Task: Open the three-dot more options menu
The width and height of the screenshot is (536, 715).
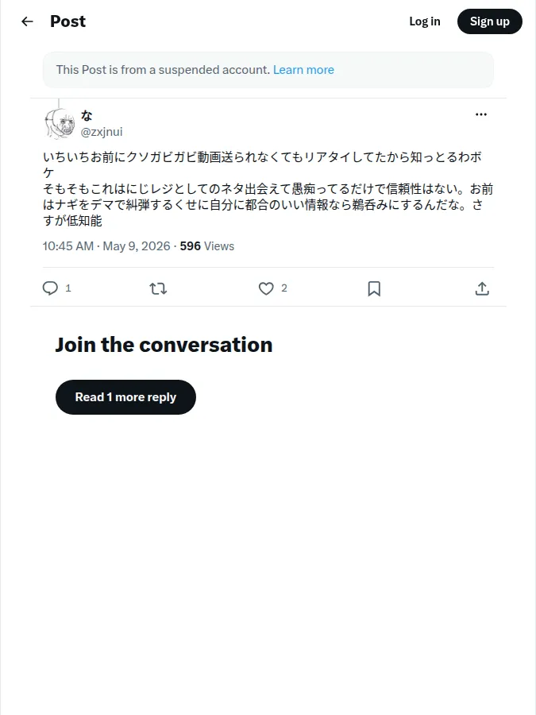Action: [481, 114]
